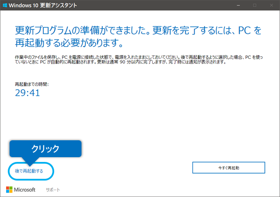Click the 今すぐ再起動 button
The width and height of the screenshot is (280, 197).
tap(228, 168)
